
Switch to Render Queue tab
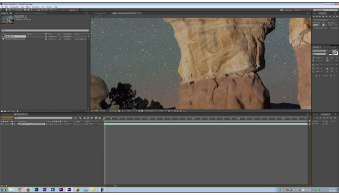click(x=6, y=115)
